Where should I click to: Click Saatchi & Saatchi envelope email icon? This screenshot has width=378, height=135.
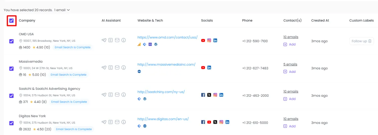pyautogui.click(x=117, y=95)
